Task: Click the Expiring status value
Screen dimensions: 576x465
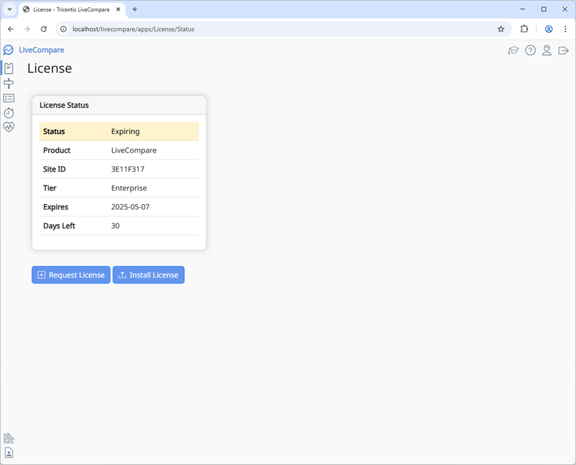Action: 126,132
